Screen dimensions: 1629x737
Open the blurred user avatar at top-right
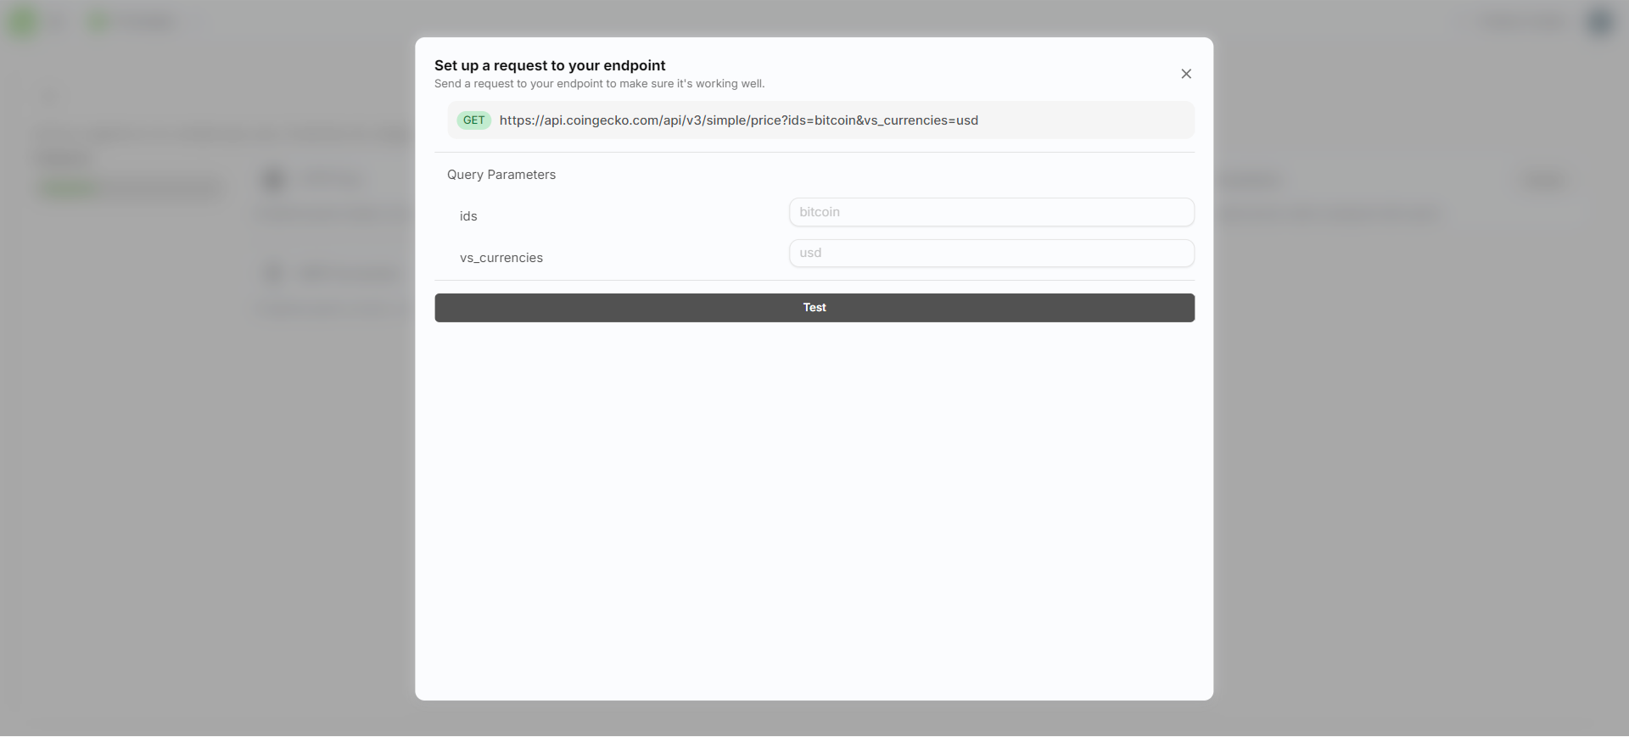pyautogui.click(x=1599, y=22)
